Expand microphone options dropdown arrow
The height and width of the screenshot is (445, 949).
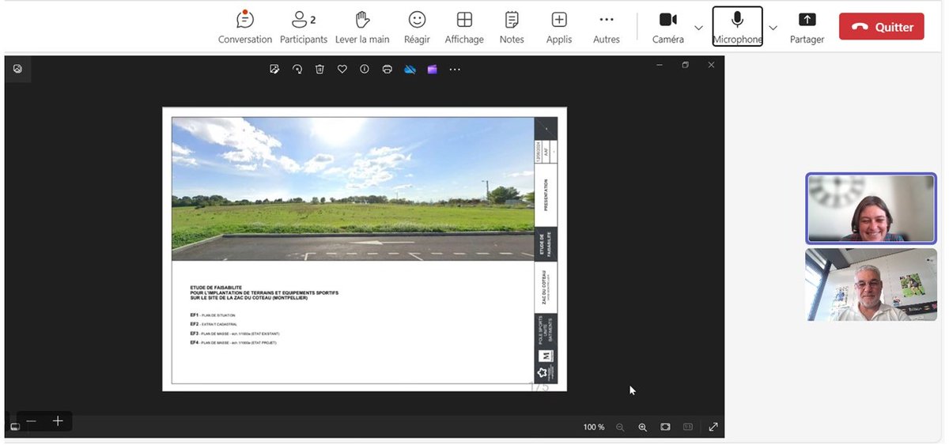[x=773, y=28]
